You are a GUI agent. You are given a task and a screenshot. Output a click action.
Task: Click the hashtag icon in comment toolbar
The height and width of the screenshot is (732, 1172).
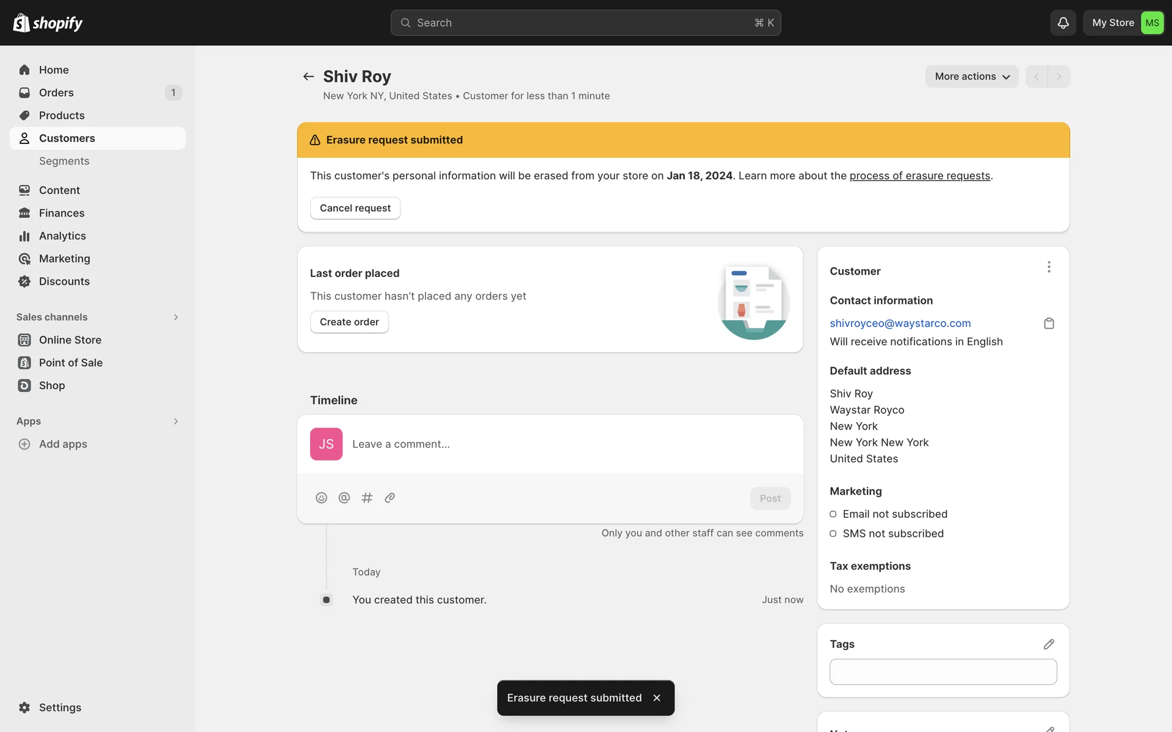367,498
